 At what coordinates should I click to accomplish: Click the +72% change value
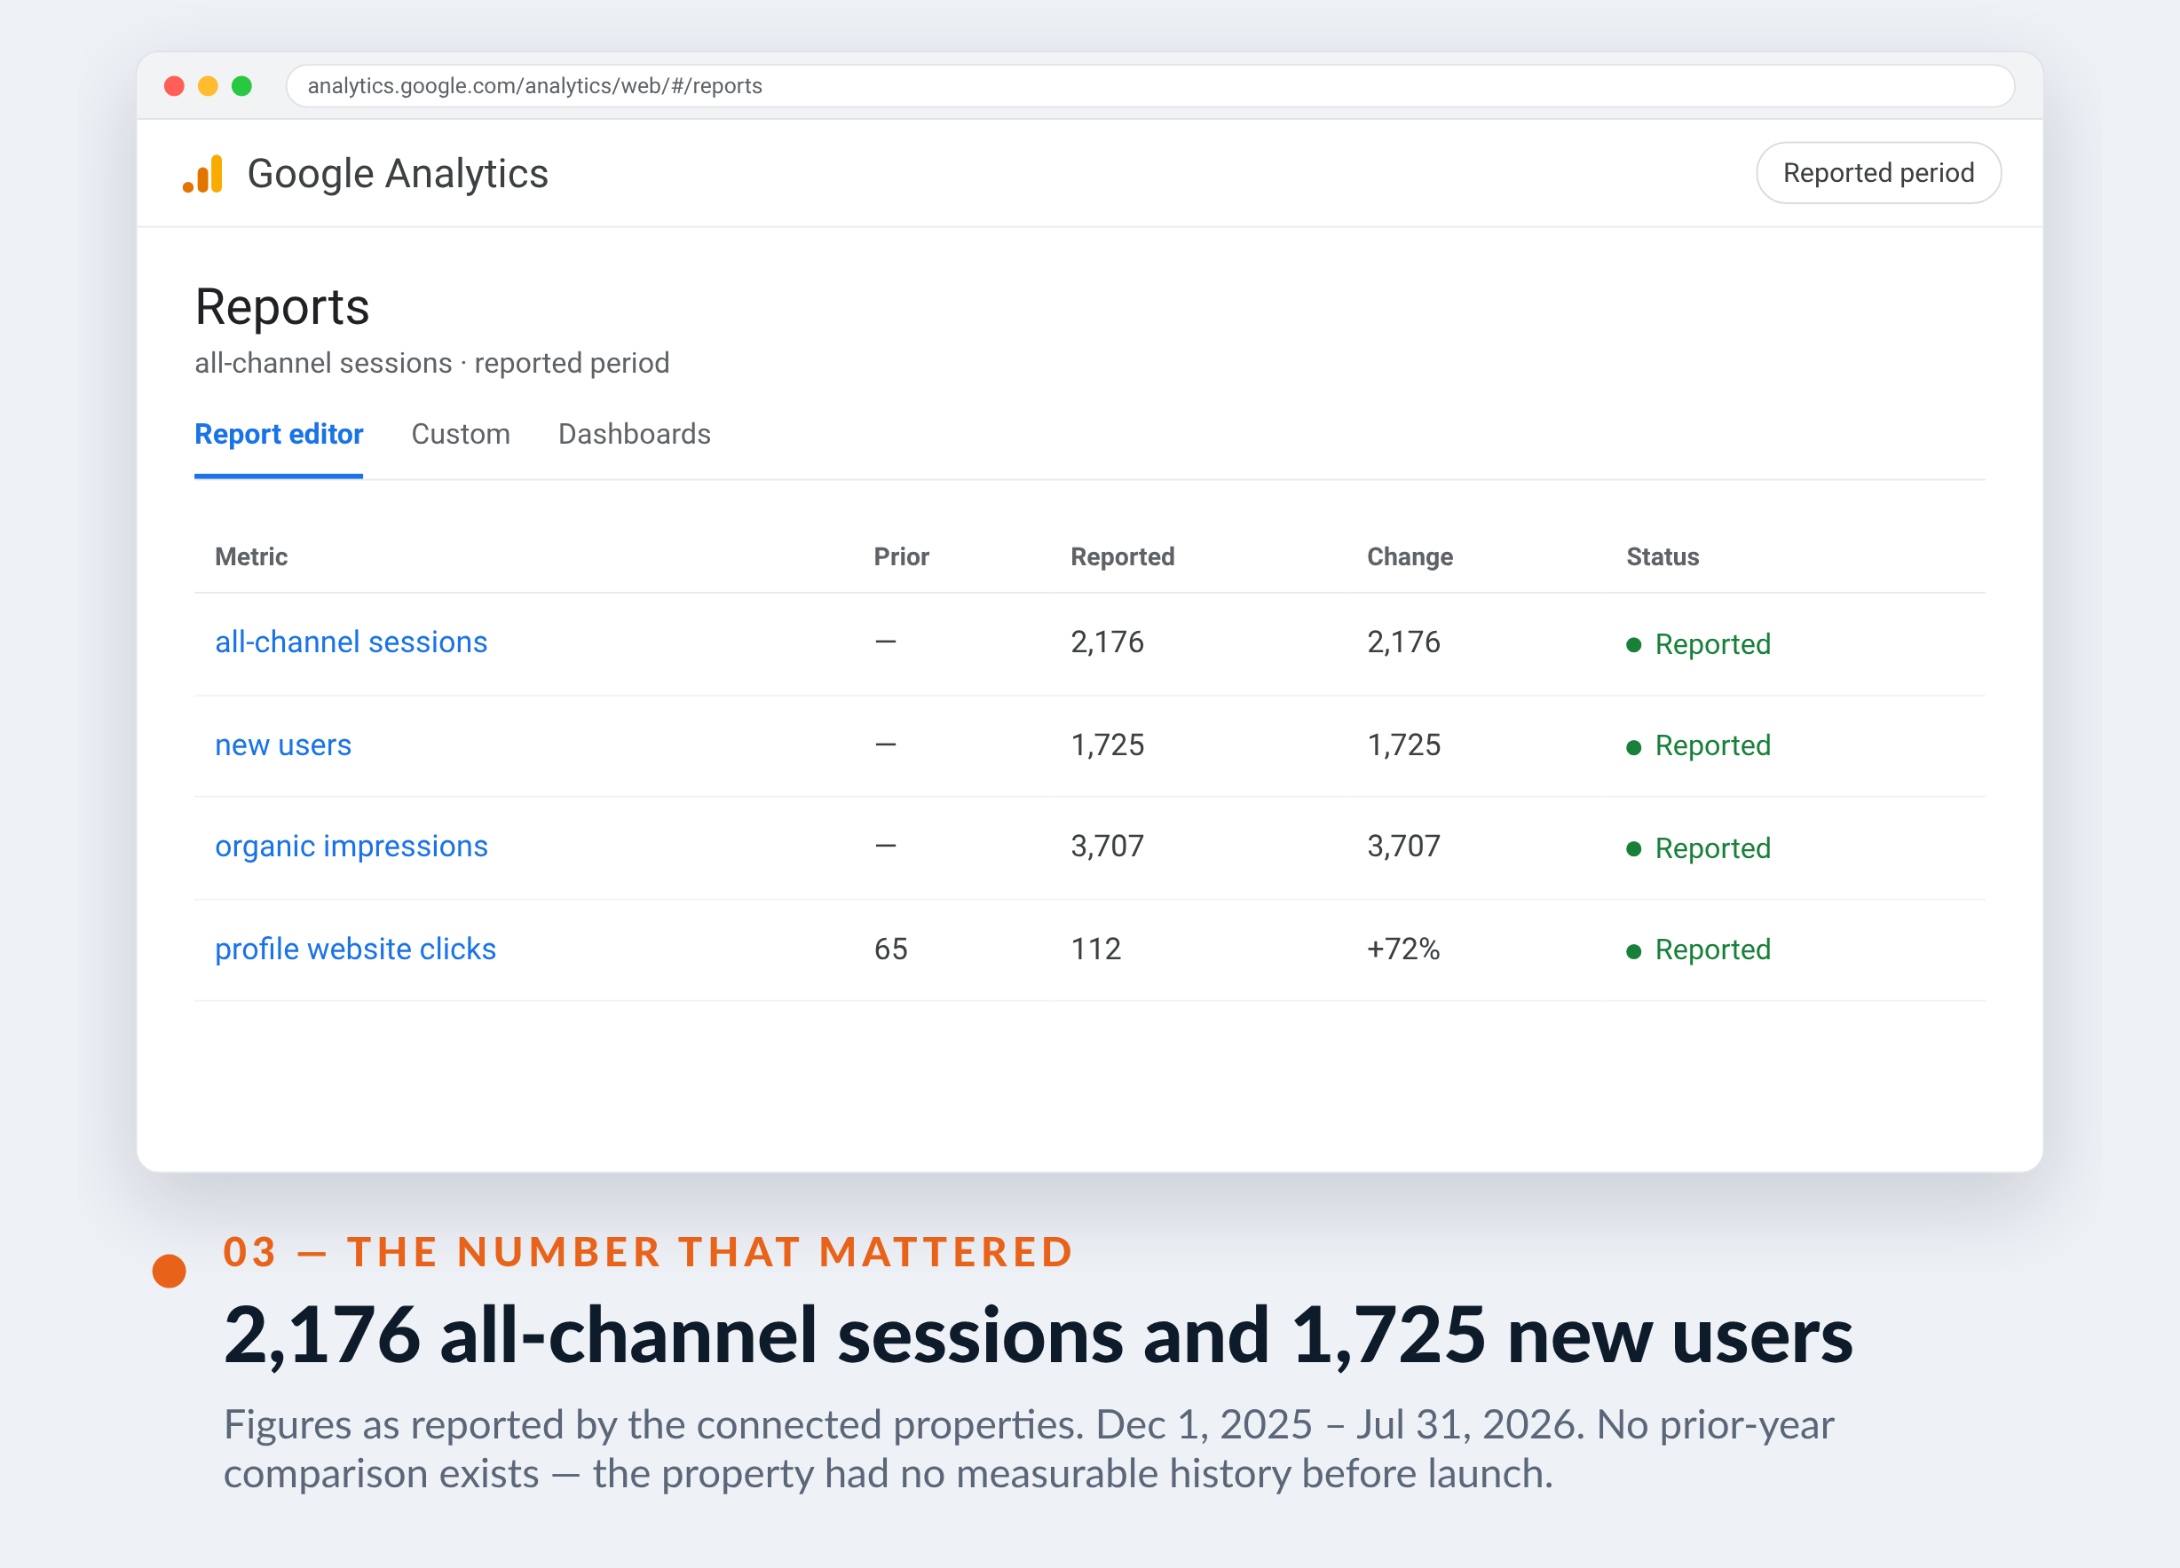pos(1402,949)
